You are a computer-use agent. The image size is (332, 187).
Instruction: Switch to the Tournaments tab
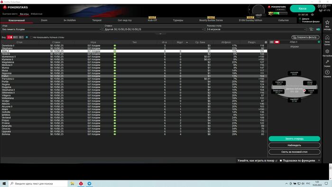tap(178, 20)
